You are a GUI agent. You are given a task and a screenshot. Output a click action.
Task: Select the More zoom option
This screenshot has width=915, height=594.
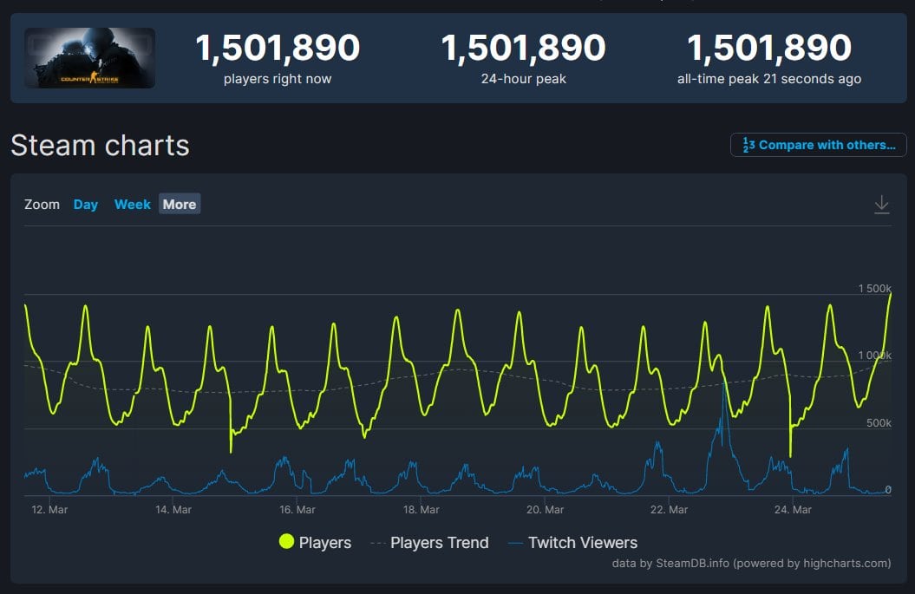click(x=180, y=205)
